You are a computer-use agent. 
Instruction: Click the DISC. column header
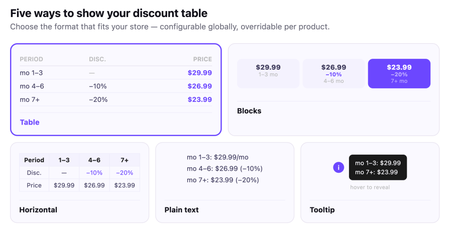click(x=97, y=59)
